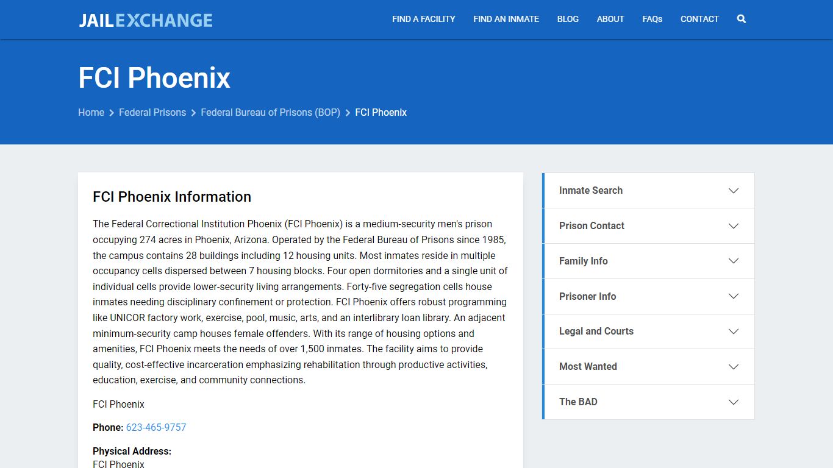Open the Contact page
Image resolution: width=833 pixels, height=468 pixels.
pyautogui.click(x=699, y=19)
